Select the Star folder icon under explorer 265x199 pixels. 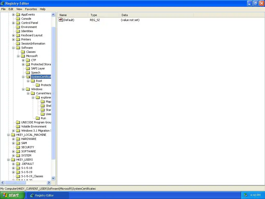pos(43,110)
